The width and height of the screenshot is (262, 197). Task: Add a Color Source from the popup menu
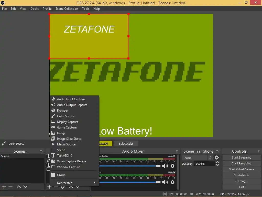tap(74, 116)
